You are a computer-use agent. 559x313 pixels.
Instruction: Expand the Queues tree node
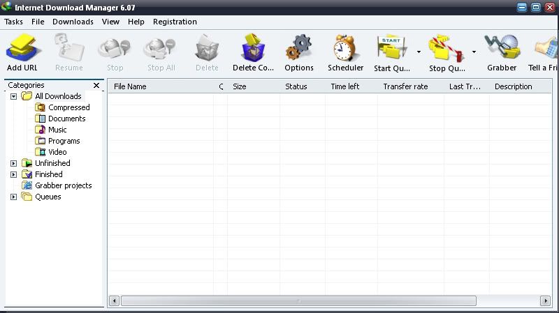13,197
